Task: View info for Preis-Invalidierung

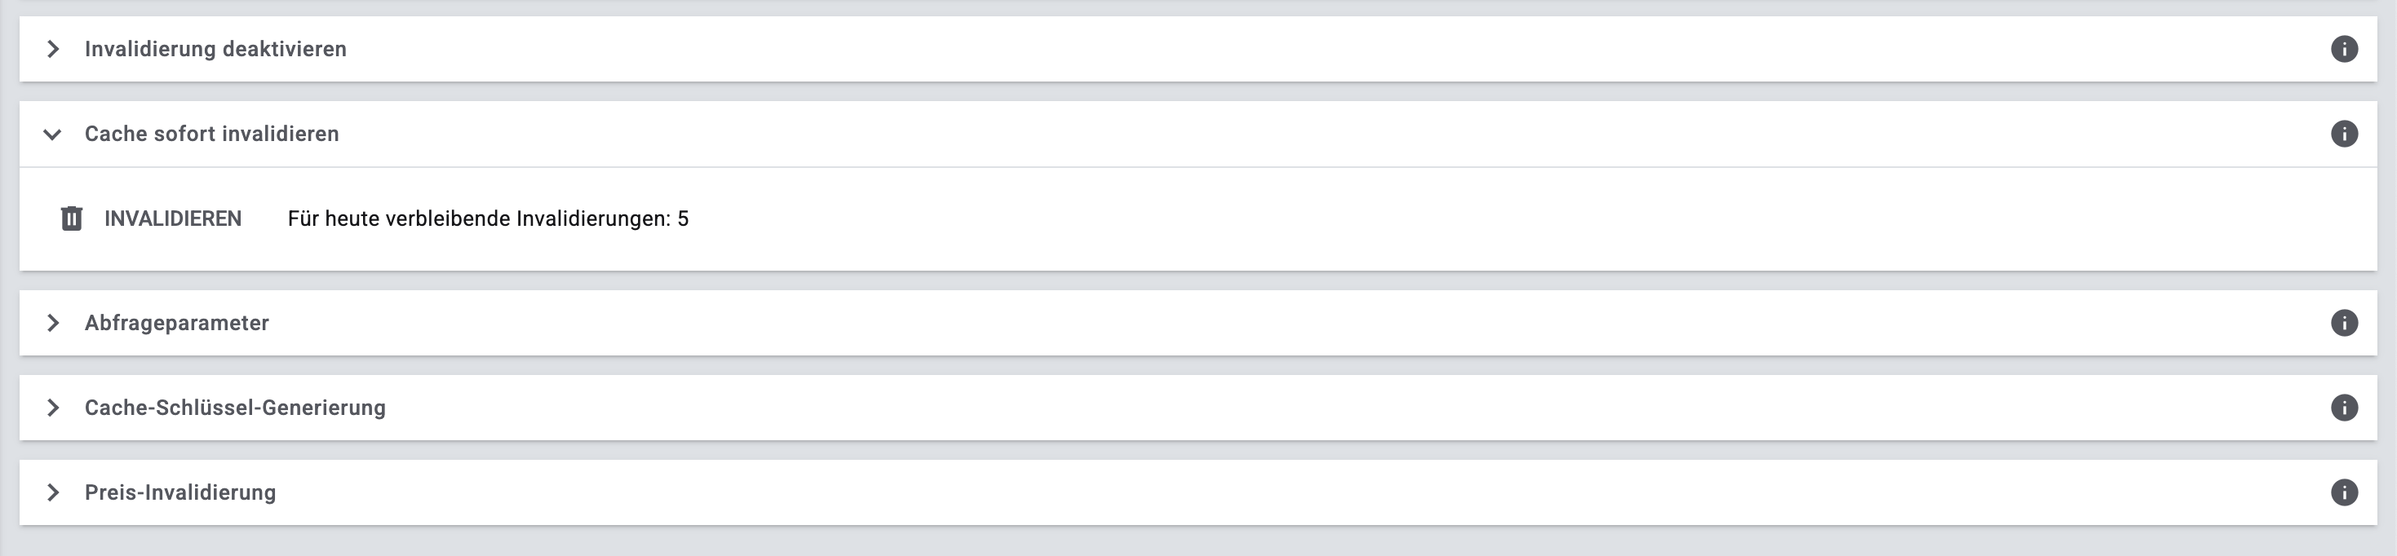Action: (x=2344, y=492)
